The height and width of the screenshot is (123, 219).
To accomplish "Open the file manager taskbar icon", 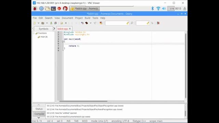I will coord(47,9).
